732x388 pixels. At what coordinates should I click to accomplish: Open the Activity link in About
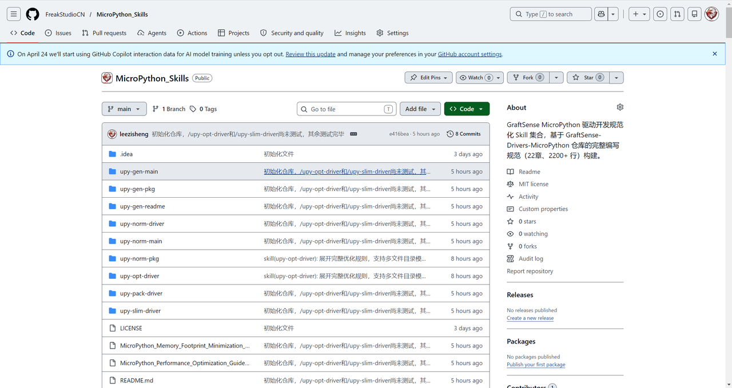[528, 197]
